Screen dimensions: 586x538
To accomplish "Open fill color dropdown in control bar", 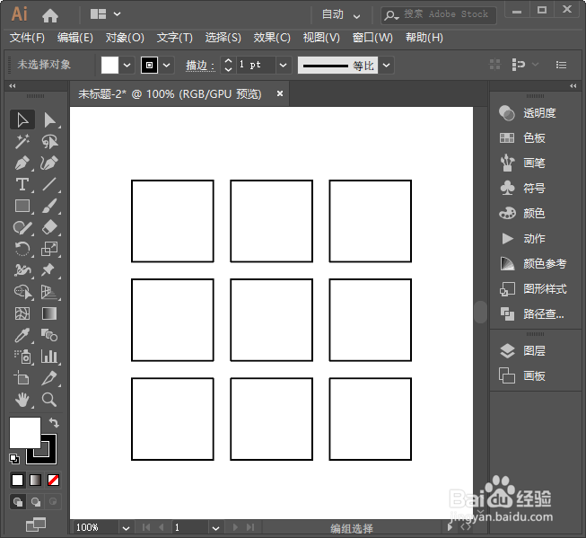I will click(x=127, y=65).
